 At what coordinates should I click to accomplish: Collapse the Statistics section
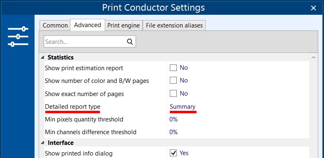pyautogui.click(x=42, y=57)
